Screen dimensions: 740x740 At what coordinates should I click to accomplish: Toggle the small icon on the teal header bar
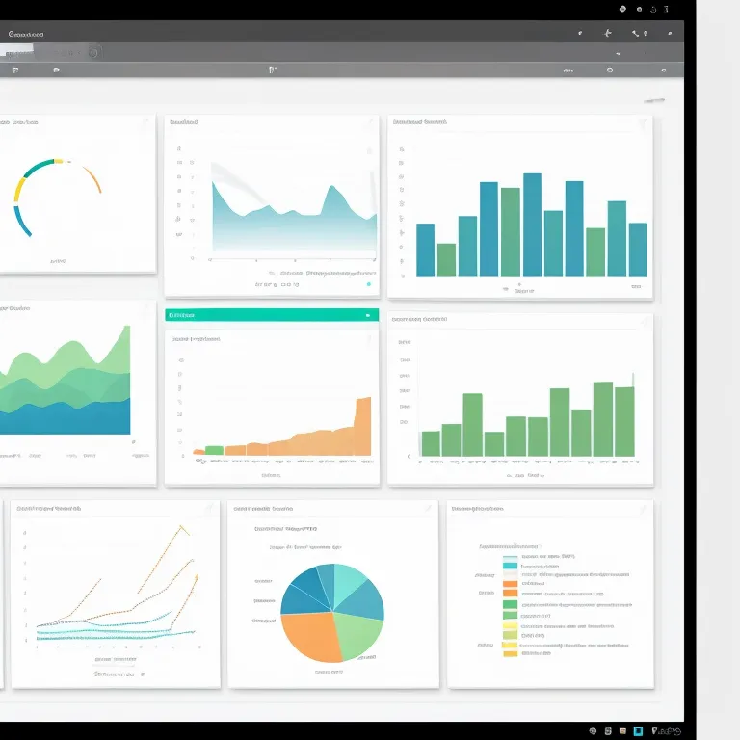[368, 315]
